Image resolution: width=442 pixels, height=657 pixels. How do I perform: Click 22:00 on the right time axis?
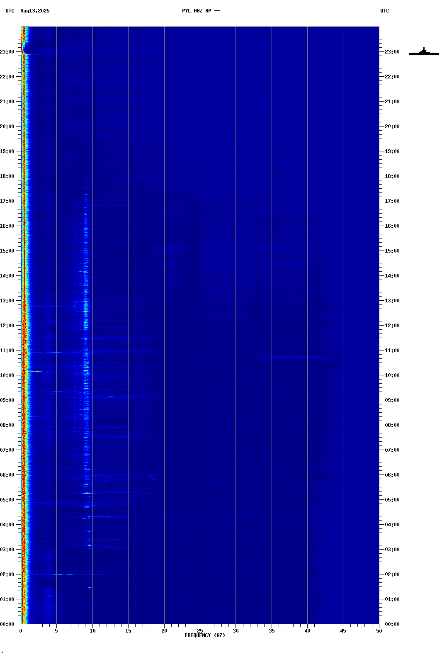392,77
